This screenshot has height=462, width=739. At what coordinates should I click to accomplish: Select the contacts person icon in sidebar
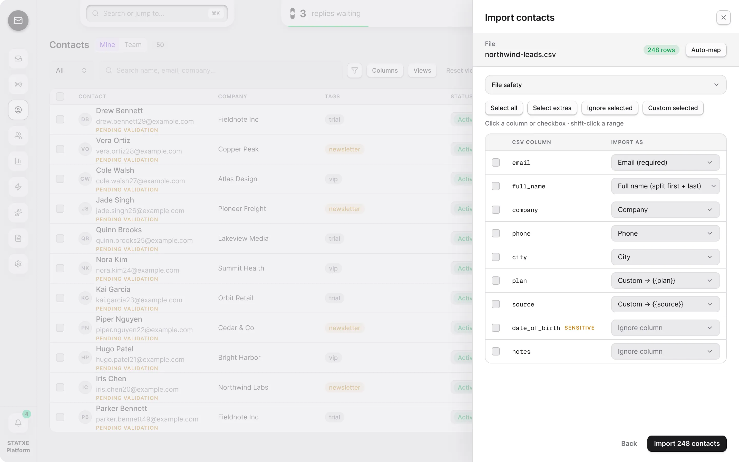point(18,110)
